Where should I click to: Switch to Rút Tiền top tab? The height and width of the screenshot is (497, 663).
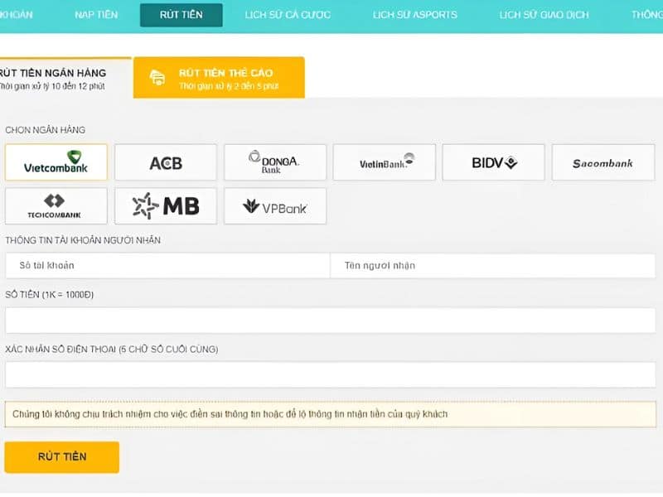point(181,15)
